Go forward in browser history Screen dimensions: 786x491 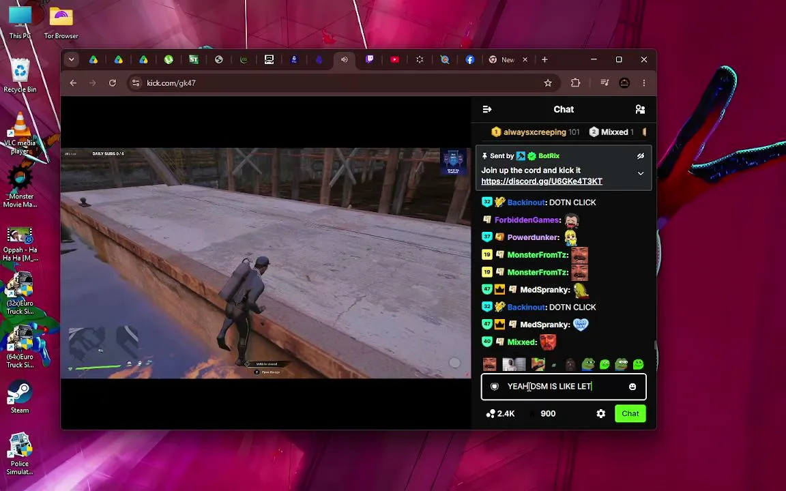(x=93, y=83)
